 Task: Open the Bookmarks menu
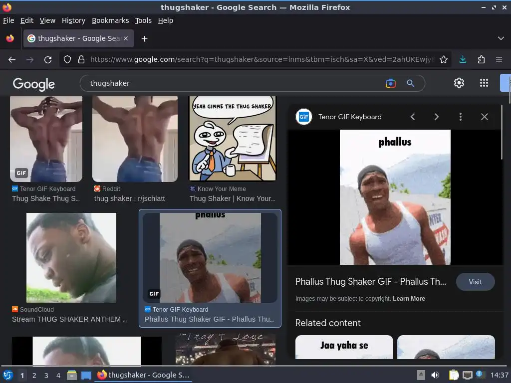click(x=110, y=20)
